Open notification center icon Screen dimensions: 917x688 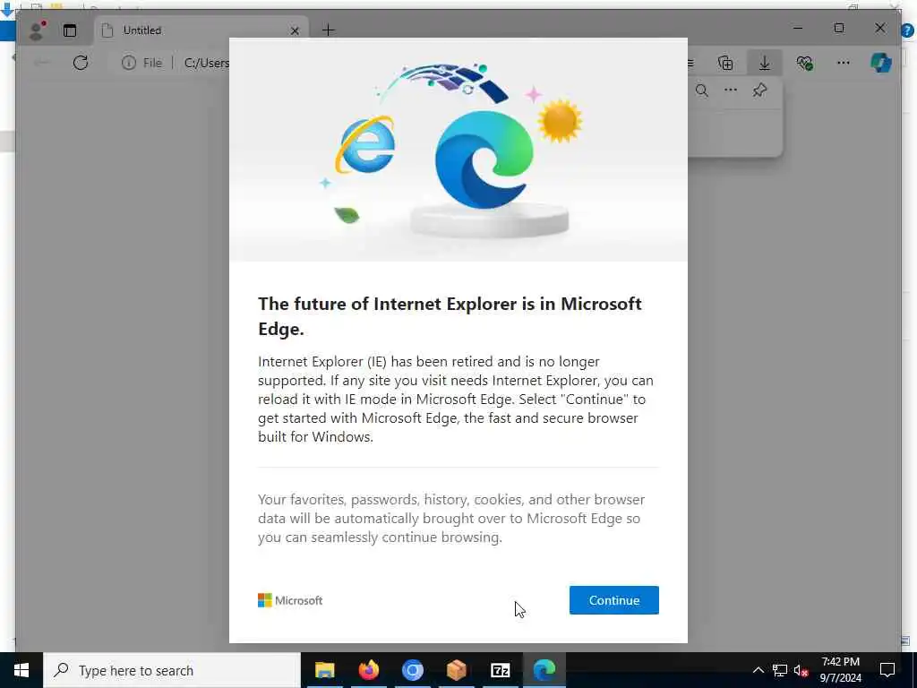click(x=887, y=670)
